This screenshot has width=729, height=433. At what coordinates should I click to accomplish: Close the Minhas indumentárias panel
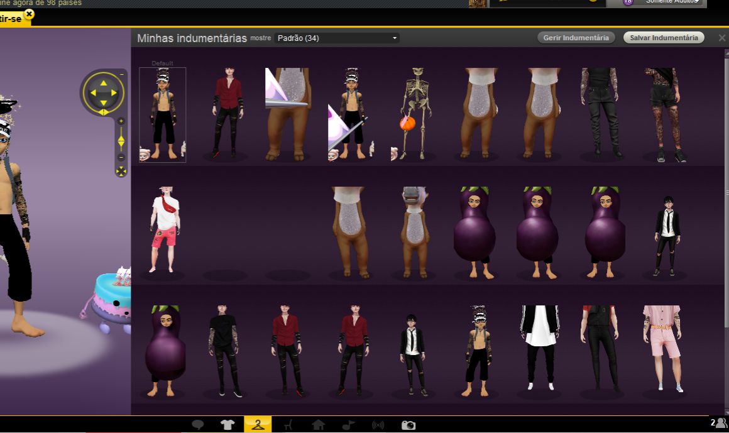[721, 38]
